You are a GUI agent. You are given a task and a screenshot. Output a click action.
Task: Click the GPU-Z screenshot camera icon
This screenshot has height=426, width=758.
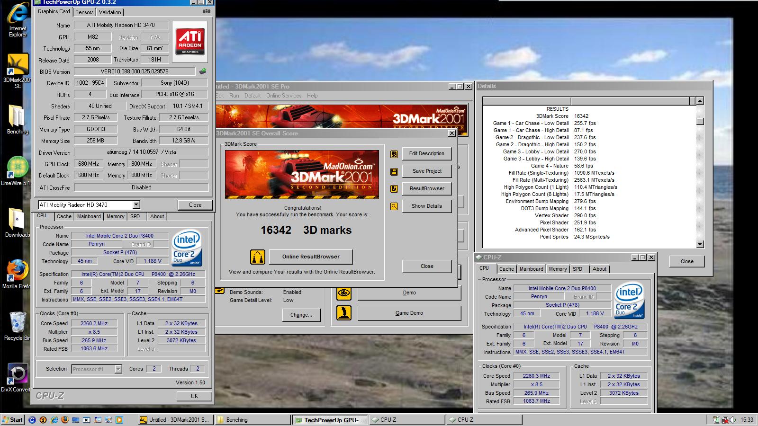click(x=206, y=11)
